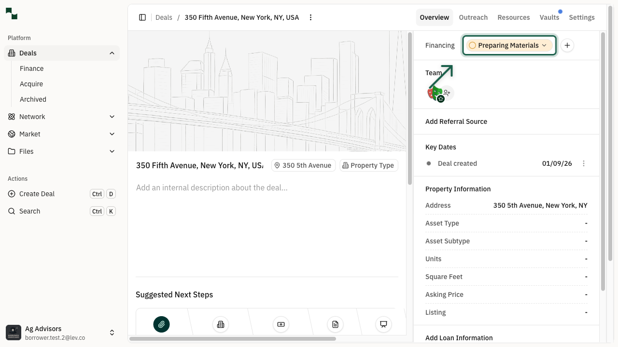Toggle the sidebar panel icon
The image size is (618, 347).
click(142, 17)
